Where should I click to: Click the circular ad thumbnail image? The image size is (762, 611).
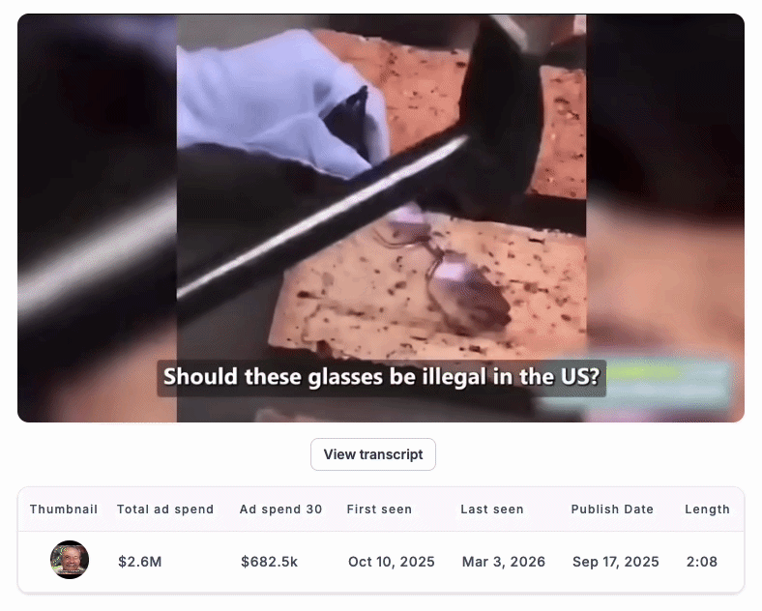click(x=70, y=560)
